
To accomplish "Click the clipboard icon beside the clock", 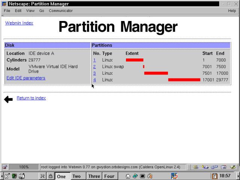I will pos(214,176).
